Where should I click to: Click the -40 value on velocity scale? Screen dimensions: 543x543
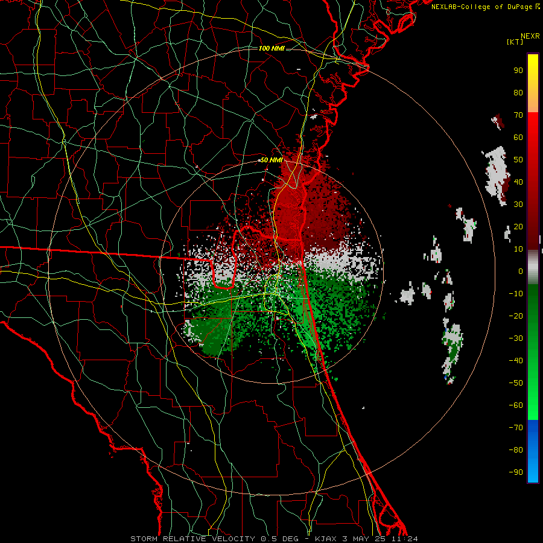pos(516,361)
